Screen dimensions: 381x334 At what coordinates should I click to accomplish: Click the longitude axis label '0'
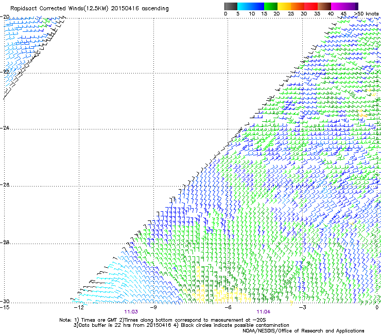pos(377,308)
